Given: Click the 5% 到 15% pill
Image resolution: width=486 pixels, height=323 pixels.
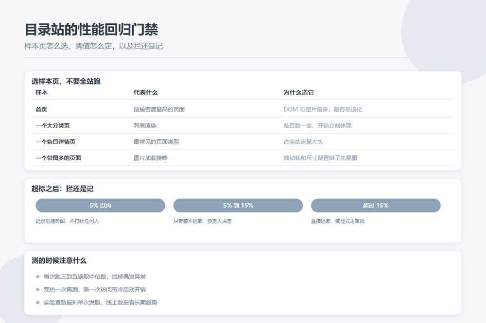Looking at the screenshot, I should (x=238, y=206).
